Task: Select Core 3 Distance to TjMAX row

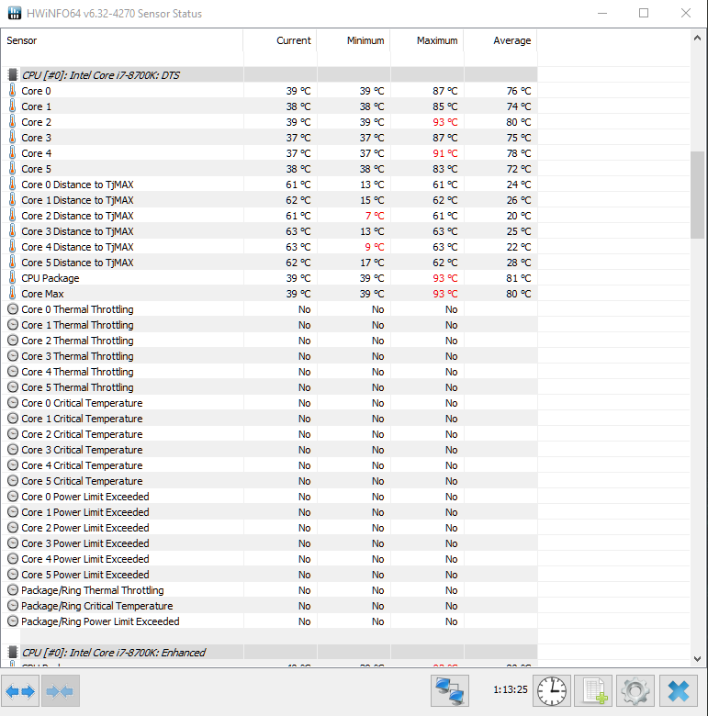Action: 269,231
